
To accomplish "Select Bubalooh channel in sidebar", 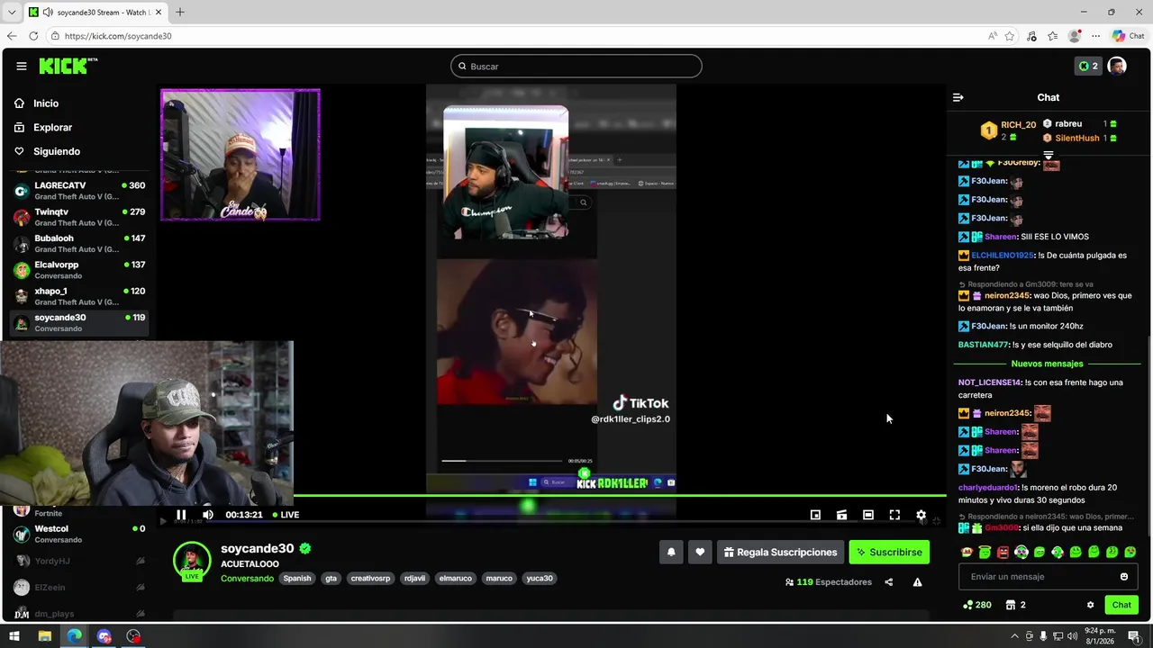I will click(79, 243).
